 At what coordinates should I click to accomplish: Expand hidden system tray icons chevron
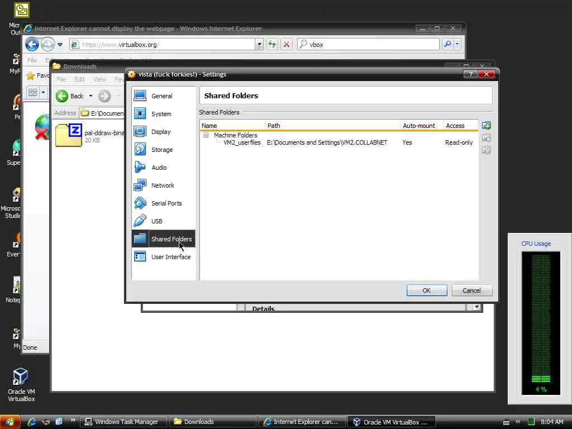(518, 422)
